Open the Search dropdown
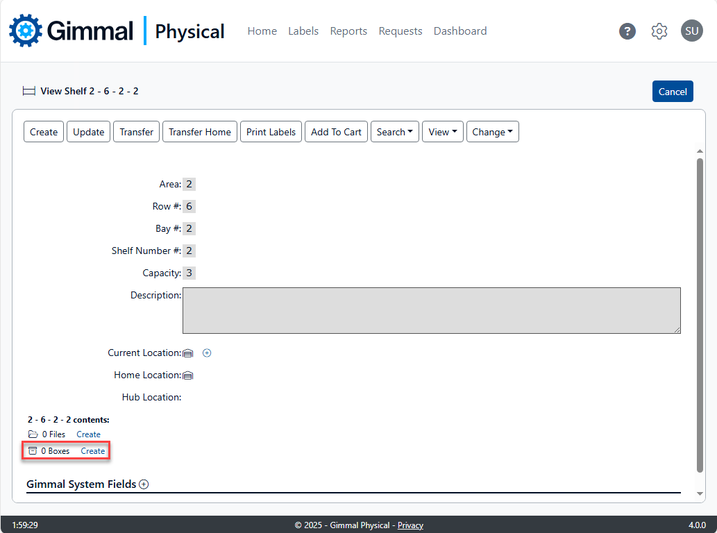The height and width of the screenshot is (533, 717). click(x=394, y=132)
